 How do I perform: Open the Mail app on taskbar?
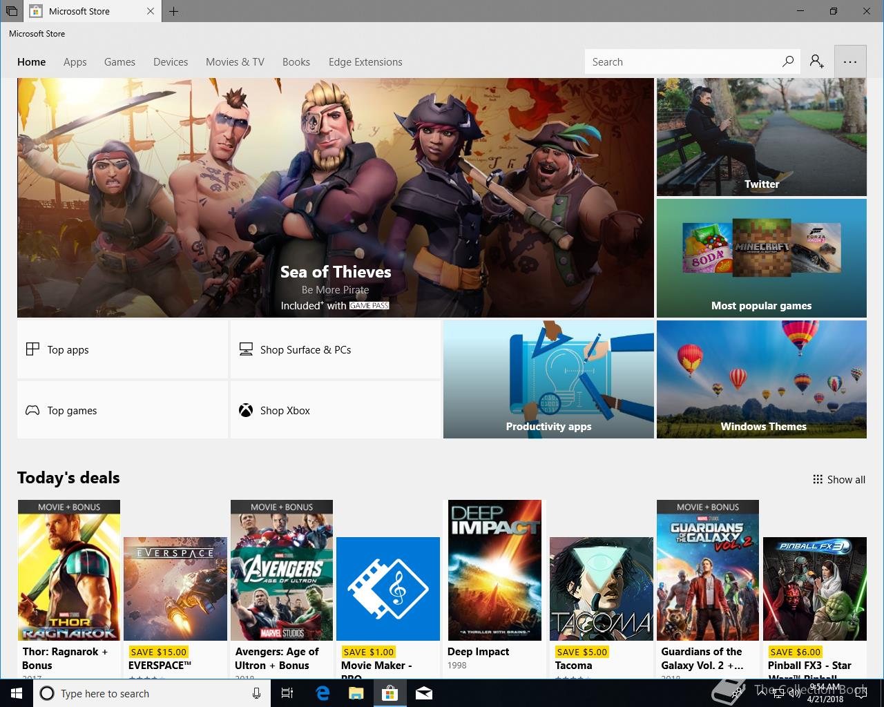click(424, 693)
